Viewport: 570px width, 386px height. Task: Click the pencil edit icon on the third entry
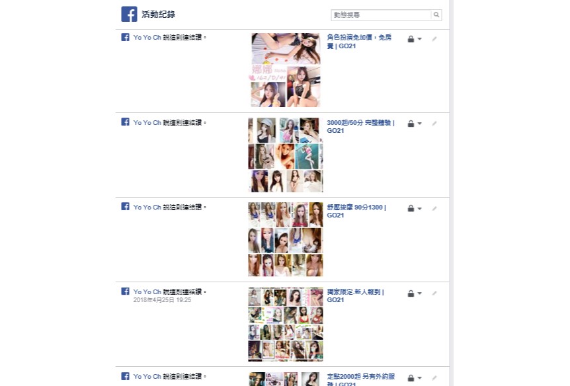coord(434,208)
